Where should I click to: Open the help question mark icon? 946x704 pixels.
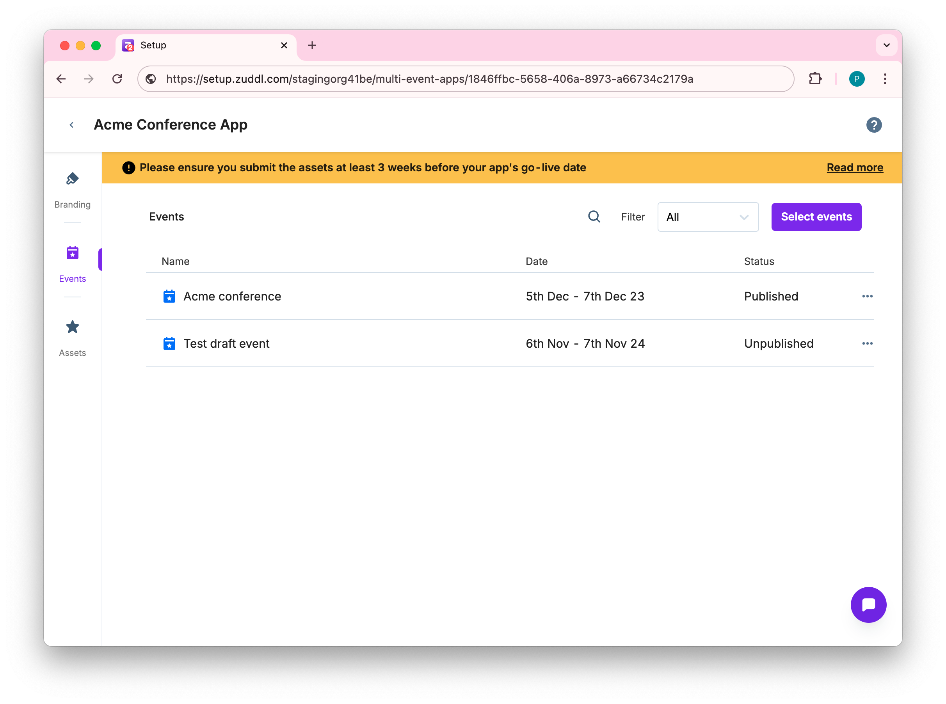[x=873, y=125]
